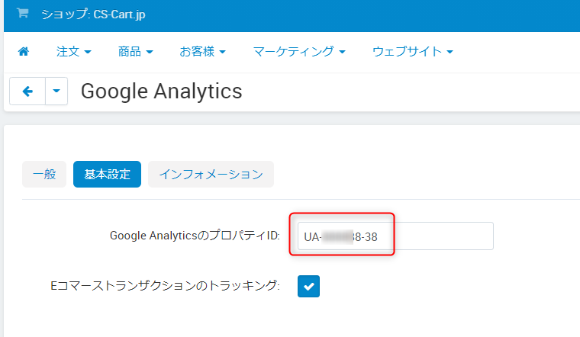Click the back arrow button
Screen dimensions: 580x337
click(x=27, y=91)
